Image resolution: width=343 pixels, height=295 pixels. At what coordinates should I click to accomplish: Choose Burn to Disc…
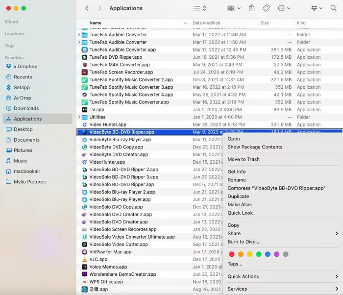[x=243, y=242]
